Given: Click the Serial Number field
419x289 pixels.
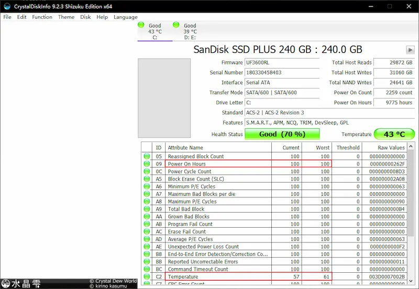Looking at the screenshot, I should pyautogui.click(x=282, y=73).
